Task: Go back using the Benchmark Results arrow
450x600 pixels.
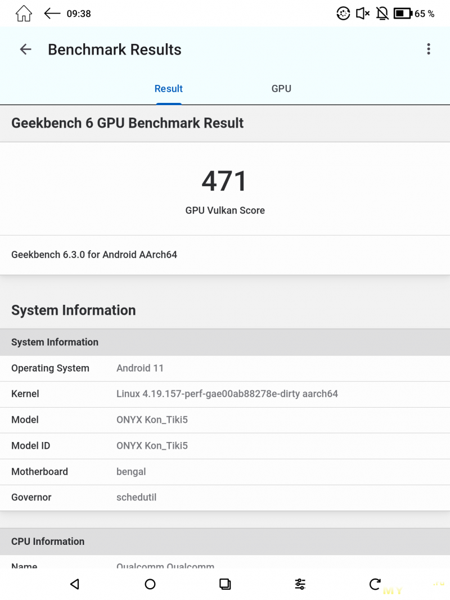Action: [x=25, y=49]
